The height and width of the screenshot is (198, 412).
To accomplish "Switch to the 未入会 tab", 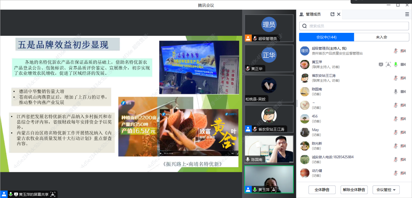I will [x=381, y=37].
